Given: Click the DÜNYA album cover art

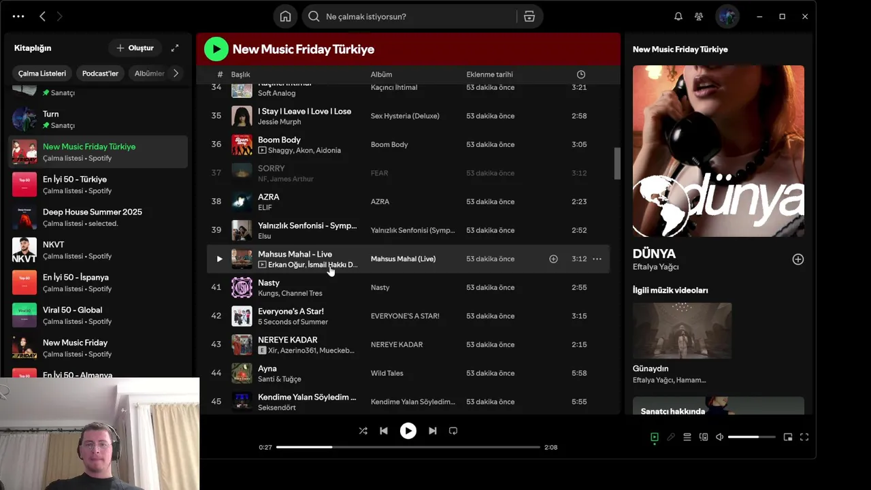Looking at the screenshot, I should coord(719,151).
